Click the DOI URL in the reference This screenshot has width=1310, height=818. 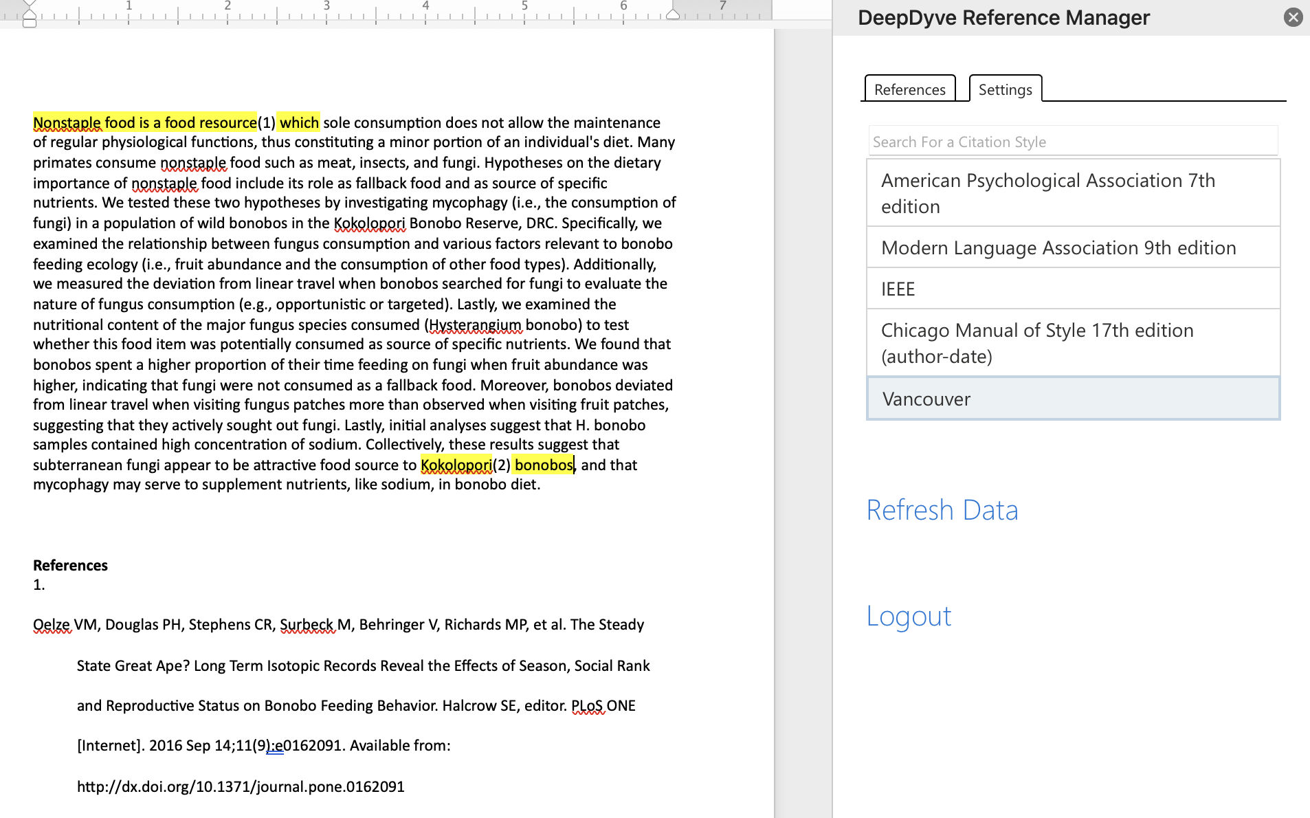click(x=241, y=787)
